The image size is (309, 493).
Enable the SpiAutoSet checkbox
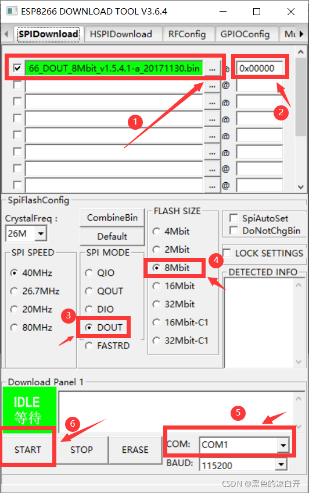tap(233, 218)
